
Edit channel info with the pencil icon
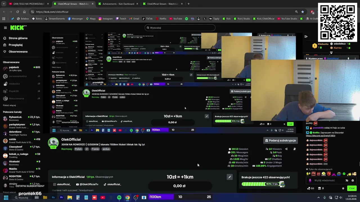click(229, 177)
